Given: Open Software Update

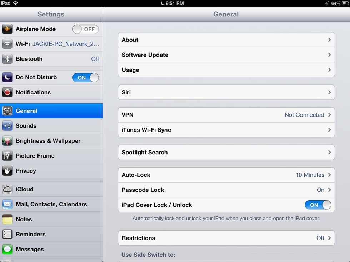Looking at the screenshot, I should coord(226,55).
